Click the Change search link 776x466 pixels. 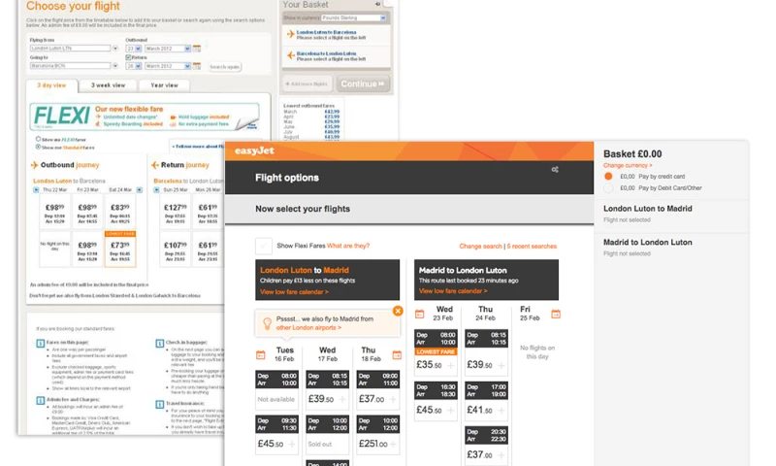[480, 247]
